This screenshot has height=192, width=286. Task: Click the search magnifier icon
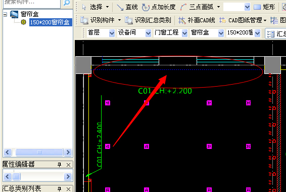click(x=67, y=3)
